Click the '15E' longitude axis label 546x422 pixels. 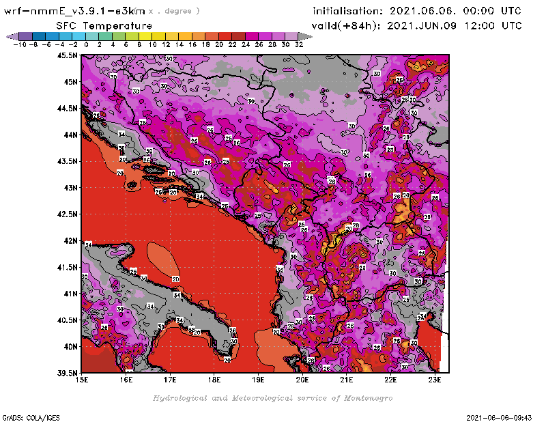pos(82,380)
